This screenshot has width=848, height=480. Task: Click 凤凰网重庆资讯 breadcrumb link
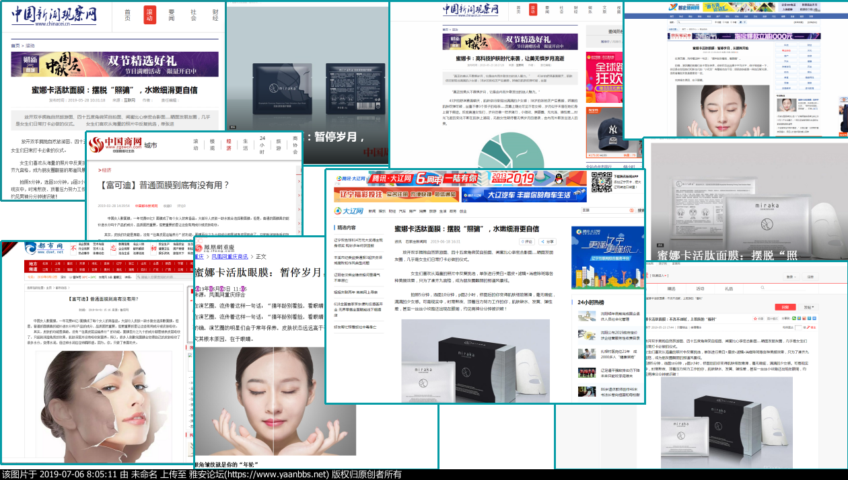coord(229,257)
